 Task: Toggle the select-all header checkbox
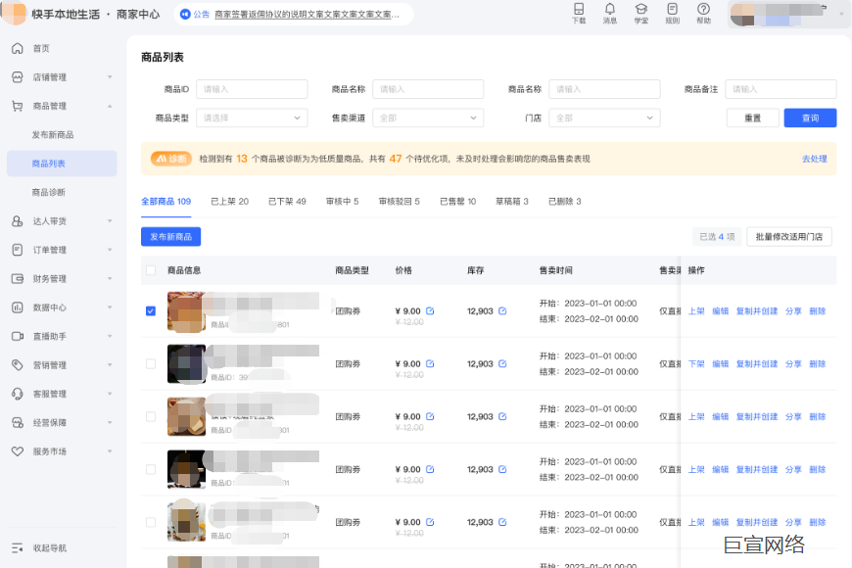[151, 270]
